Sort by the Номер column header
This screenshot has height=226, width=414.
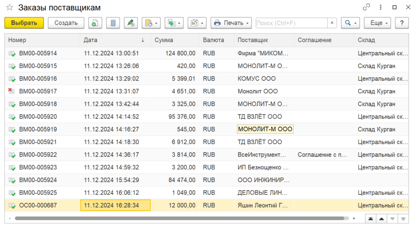[42, 40]
